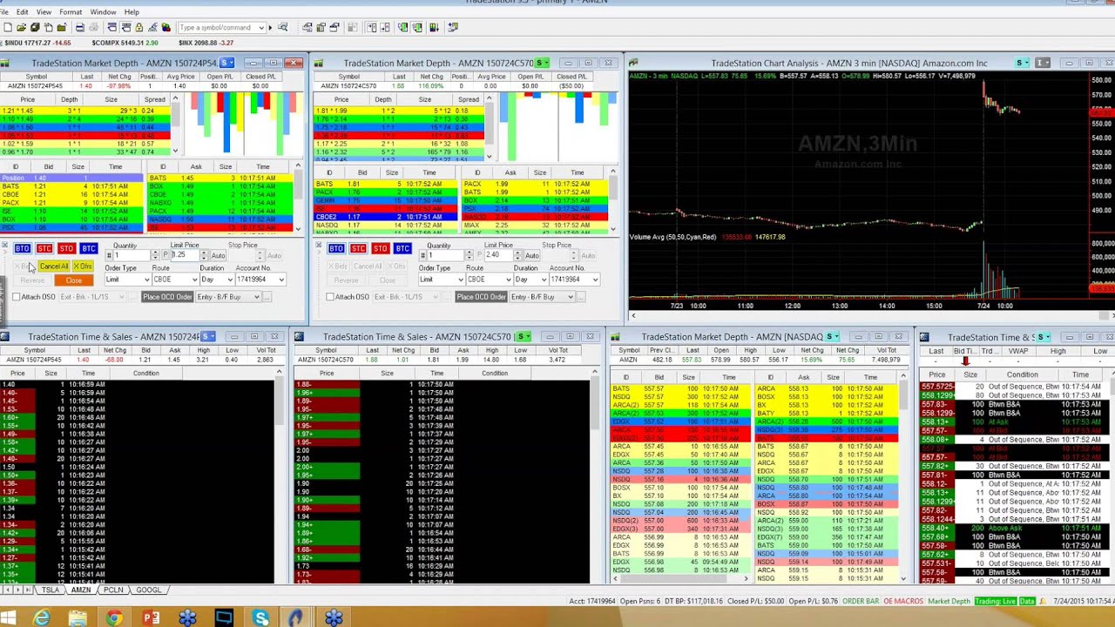Click the symbol lookup magnifier icon in the toolbar
1115x627 pixels.
[282, 28]
